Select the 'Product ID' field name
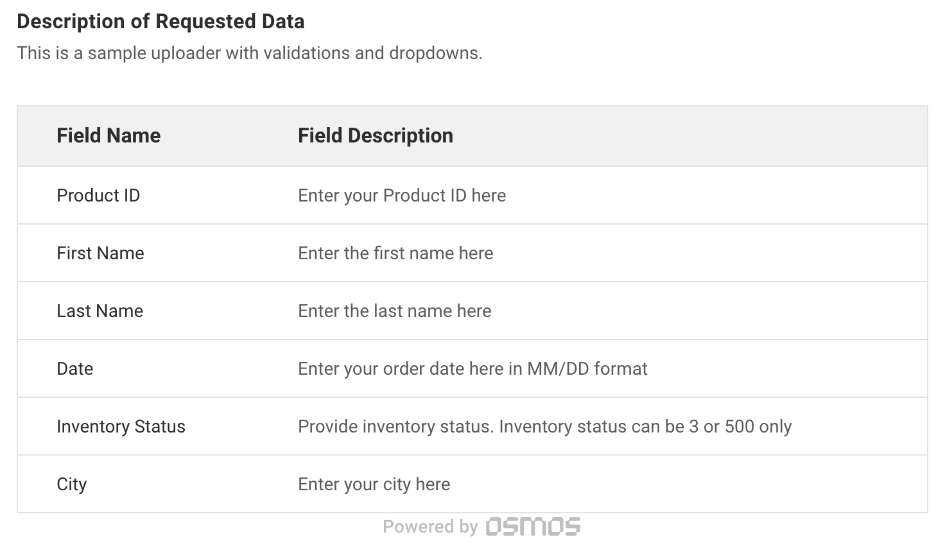 pos(98,196)
